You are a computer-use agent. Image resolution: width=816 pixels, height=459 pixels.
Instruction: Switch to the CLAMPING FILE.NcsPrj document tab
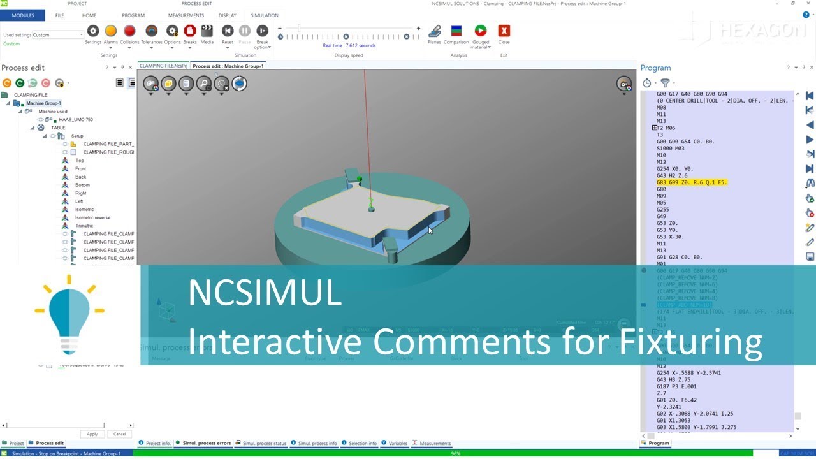pos(162,66)
